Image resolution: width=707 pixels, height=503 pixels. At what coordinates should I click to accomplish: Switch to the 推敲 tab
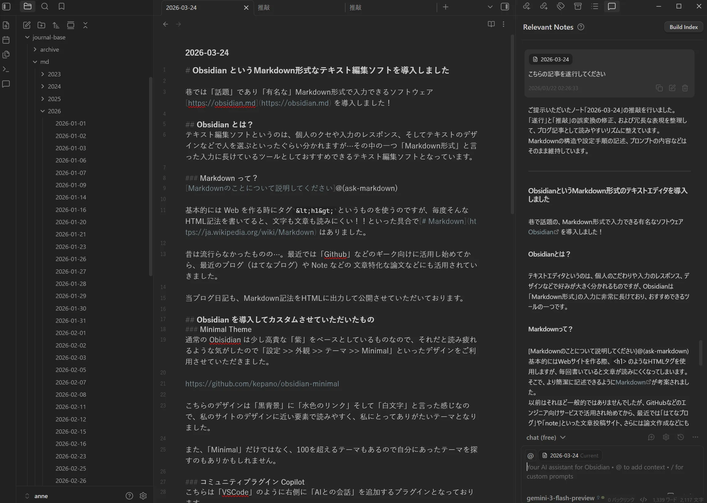pyautogui.click(x=264, y=7)
